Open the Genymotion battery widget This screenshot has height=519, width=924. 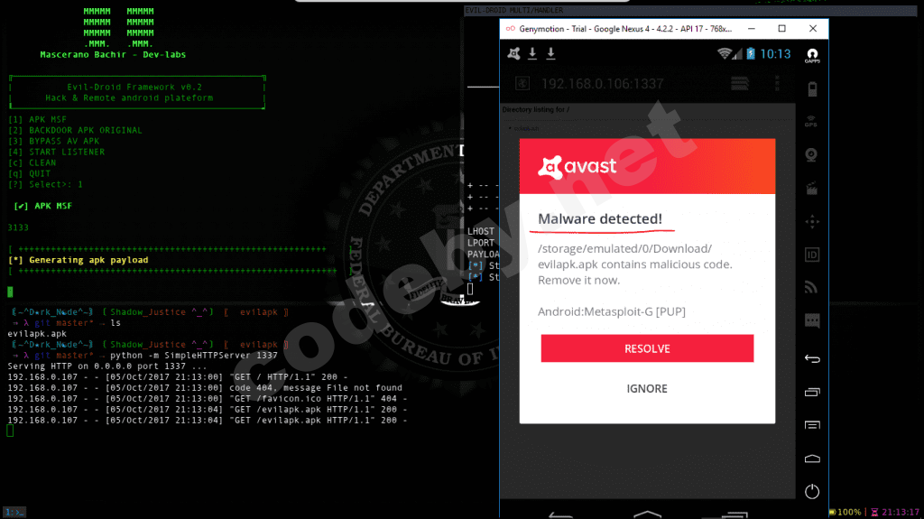tap(812, 89)
